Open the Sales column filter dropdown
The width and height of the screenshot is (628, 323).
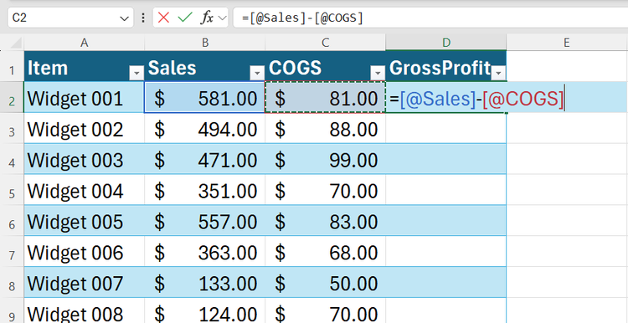pos(257,73)
